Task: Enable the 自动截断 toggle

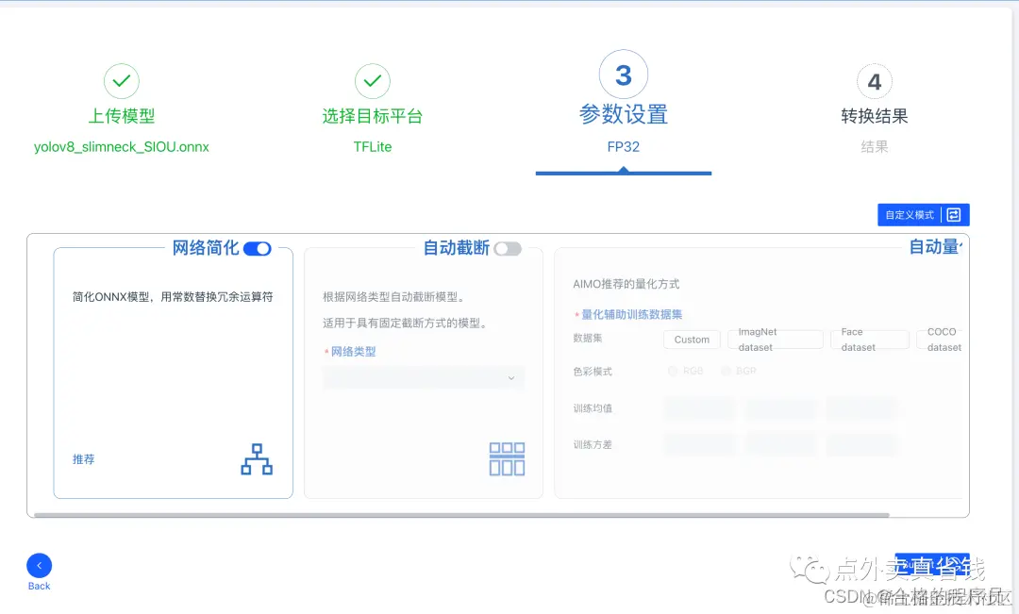Action: [x=508, y=249]
